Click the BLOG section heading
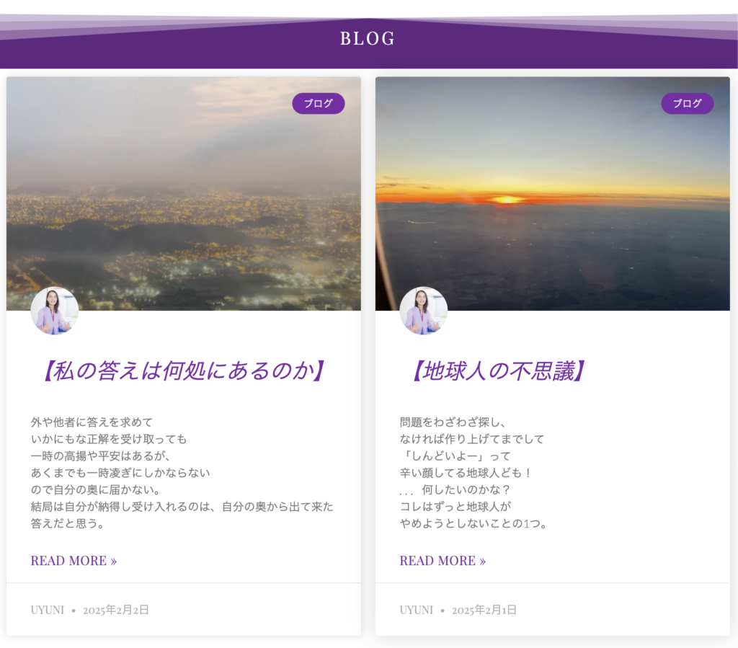The image size is (738, 648). (368, 39)
